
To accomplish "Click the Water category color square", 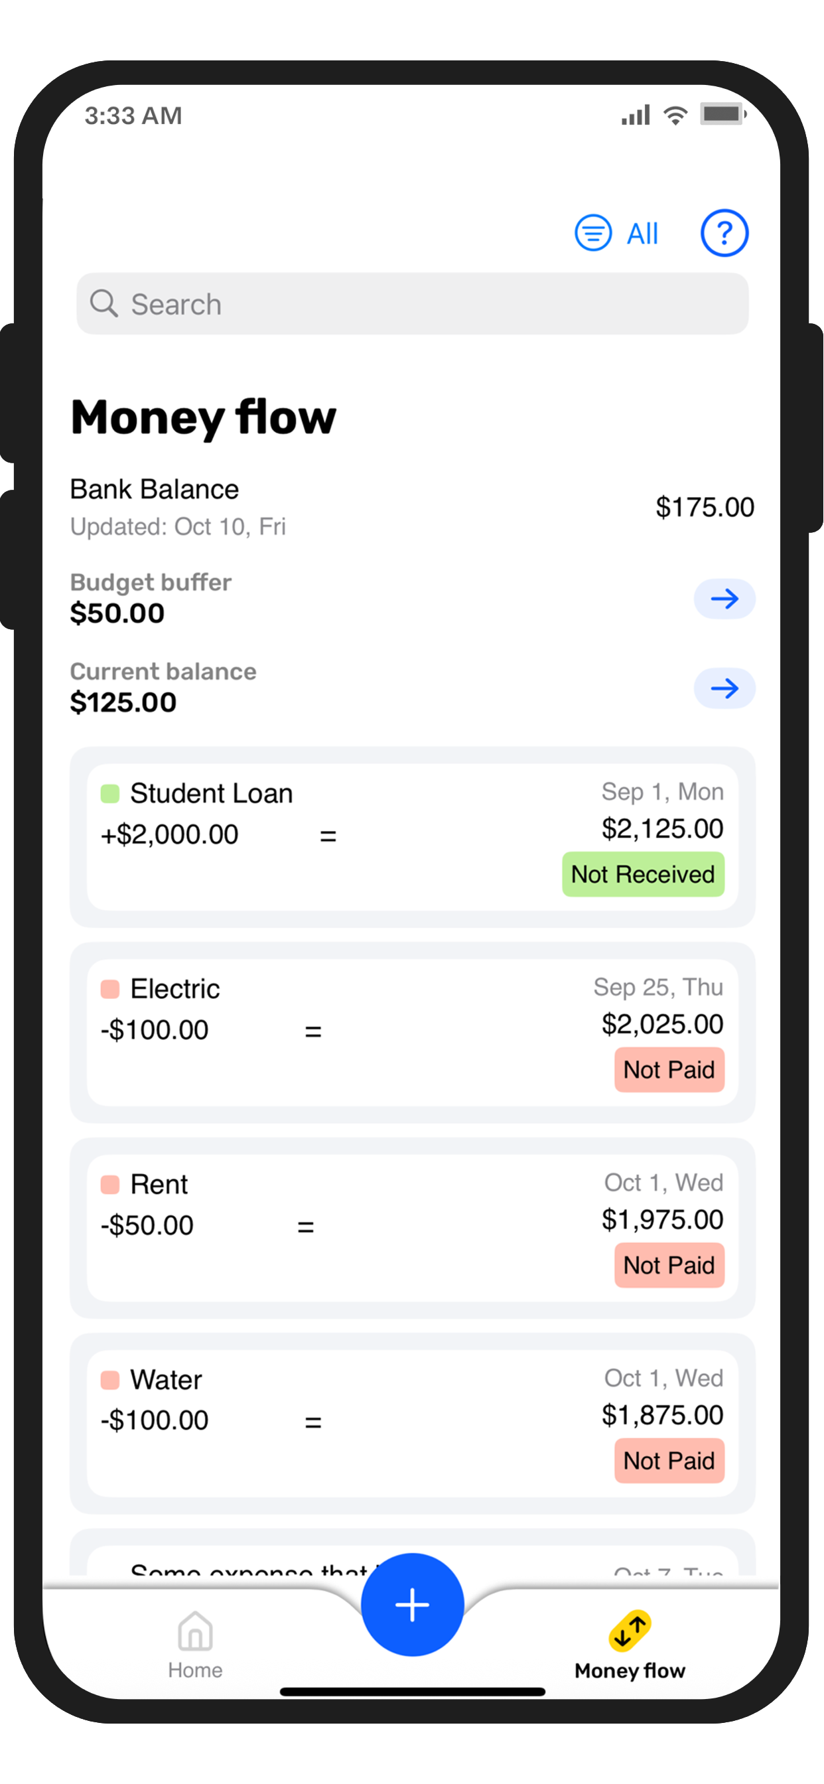I will pyautogui.click(x=110, y=1379).
